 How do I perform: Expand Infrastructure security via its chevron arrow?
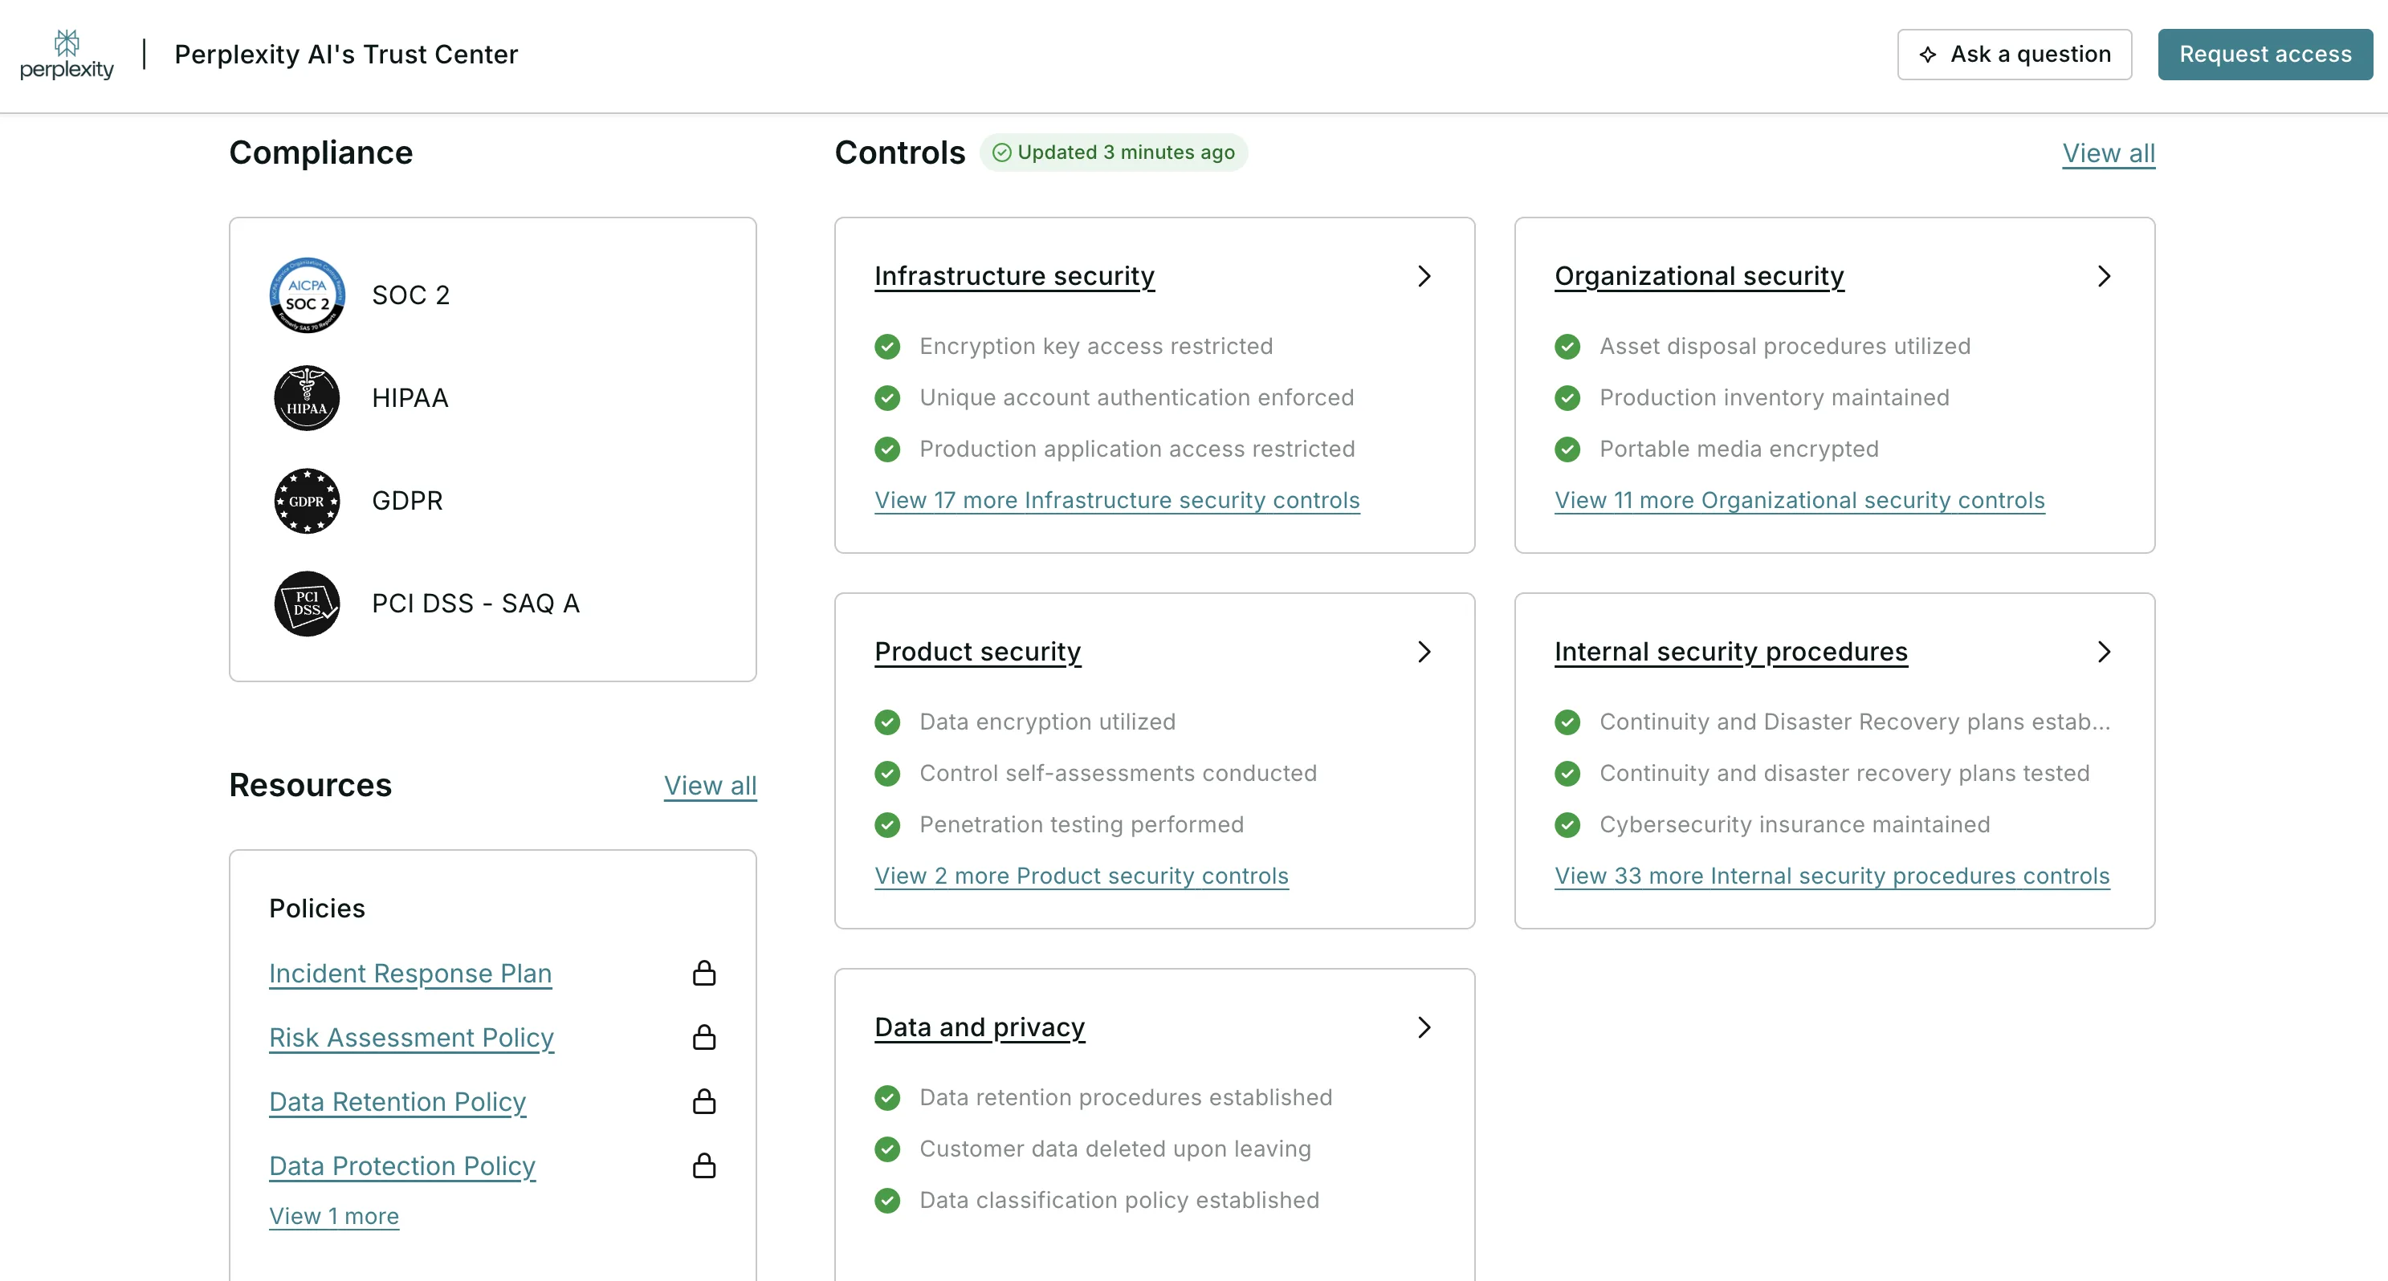1424,276
